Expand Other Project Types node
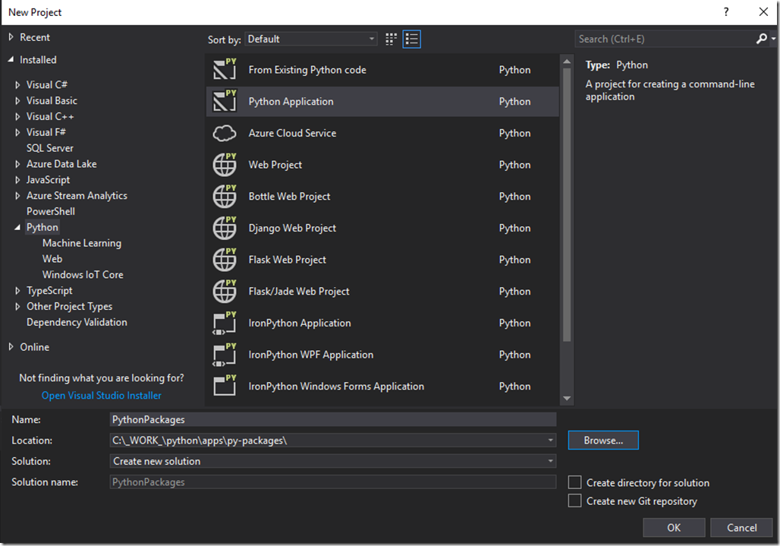 (x=17, y=307)
